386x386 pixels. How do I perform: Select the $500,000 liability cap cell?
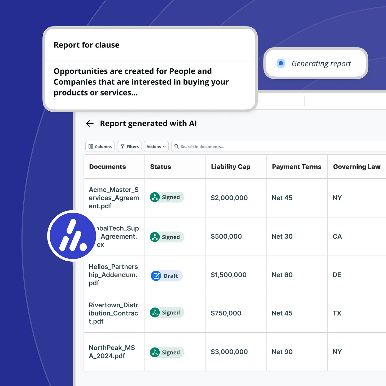pyautogui.click(x=226, y=236)
